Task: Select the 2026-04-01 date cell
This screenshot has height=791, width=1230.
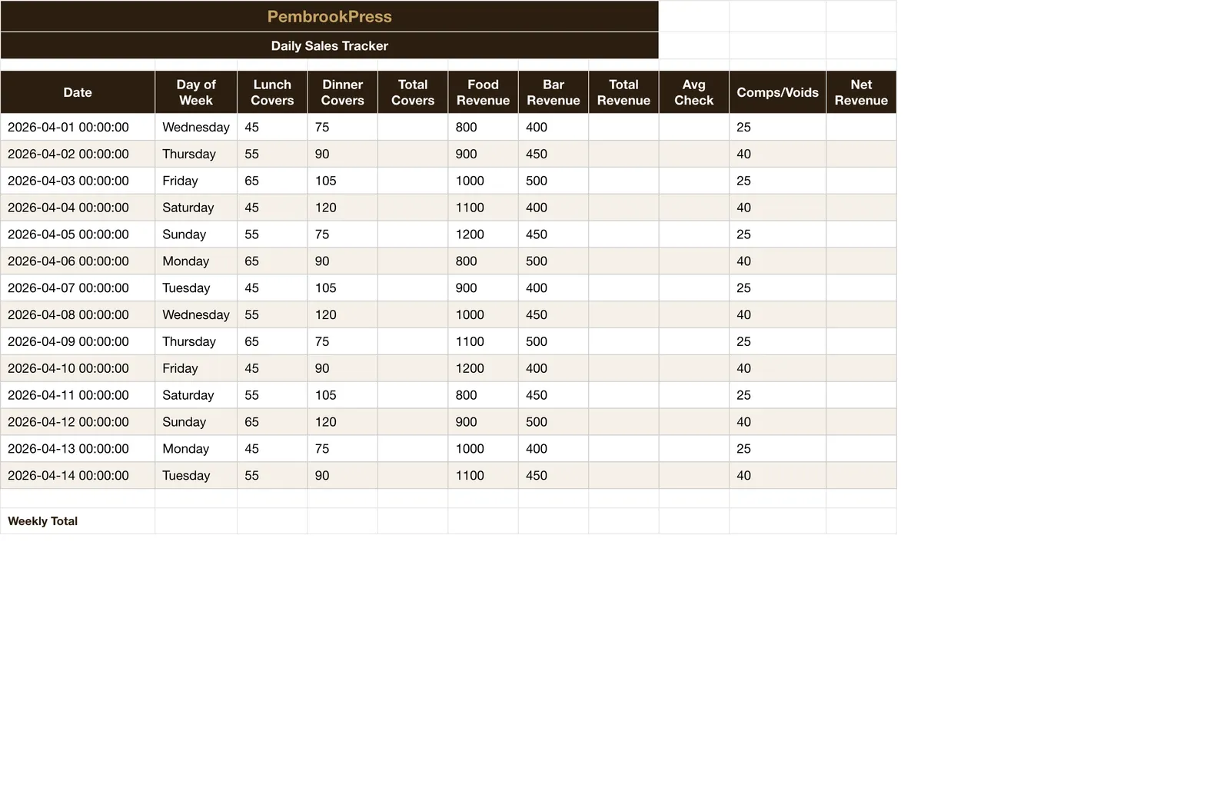Action: (78, 127)
